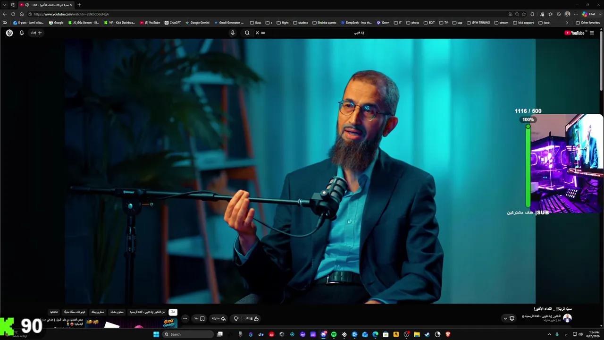Open the YouTube account avatar menu
Image resolution: width=604 pixels, height=340 pixels.
9,33
